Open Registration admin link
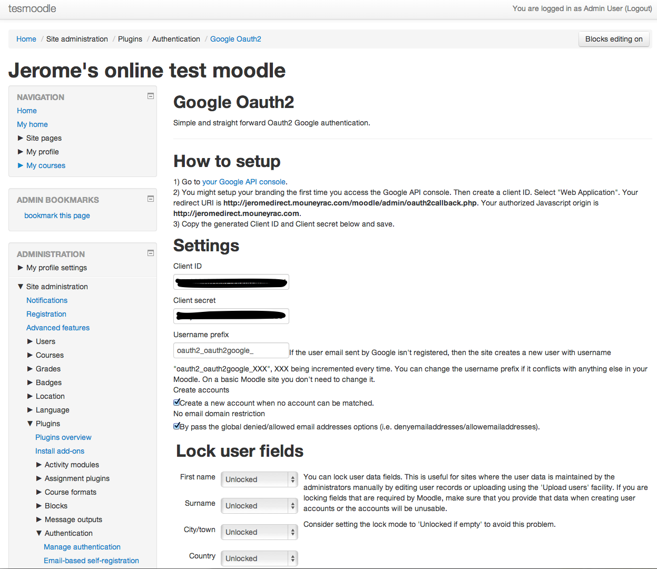657x569 pixels. 46,314
